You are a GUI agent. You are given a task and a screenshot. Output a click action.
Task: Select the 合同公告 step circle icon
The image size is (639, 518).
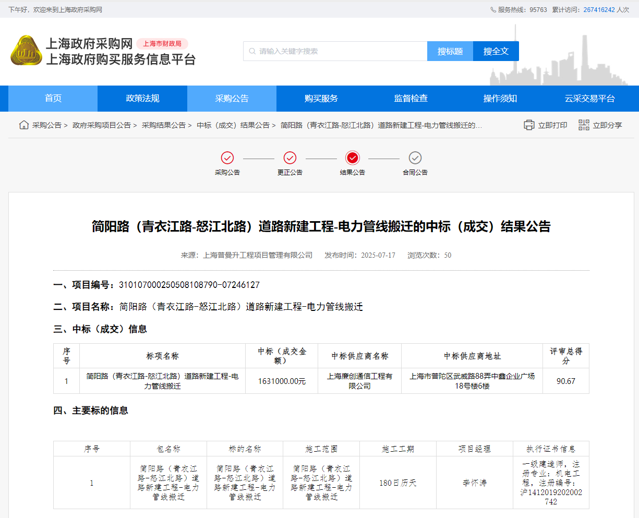(415, 158)
